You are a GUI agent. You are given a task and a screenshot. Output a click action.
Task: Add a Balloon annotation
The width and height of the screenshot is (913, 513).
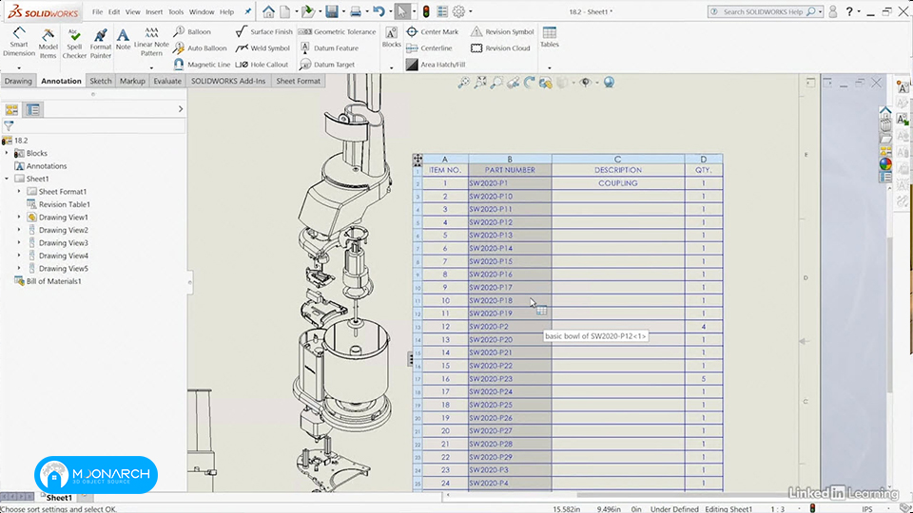point(192,32)
